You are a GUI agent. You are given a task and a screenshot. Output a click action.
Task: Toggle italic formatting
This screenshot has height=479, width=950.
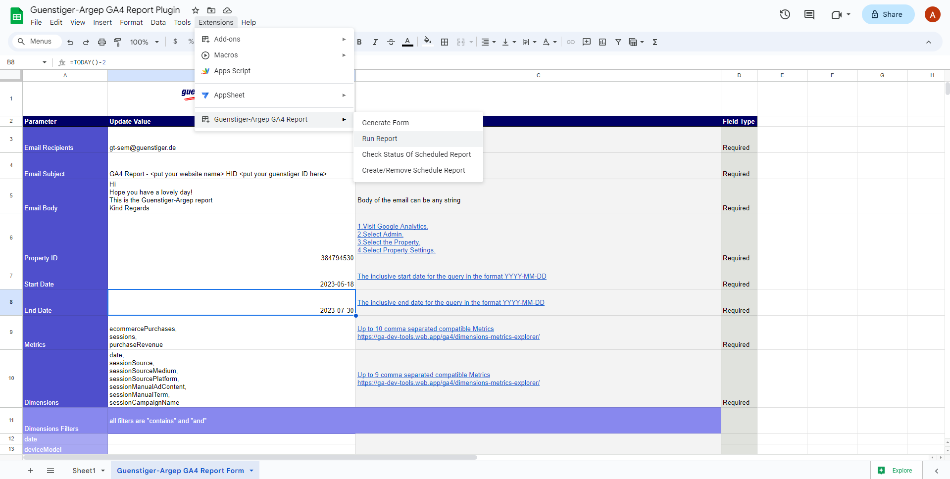click(375, 42)
